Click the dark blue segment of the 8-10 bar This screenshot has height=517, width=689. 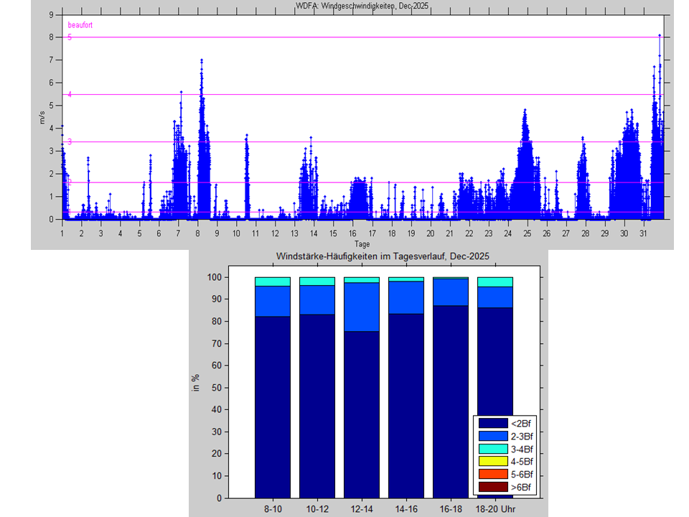tap(273, 406)
